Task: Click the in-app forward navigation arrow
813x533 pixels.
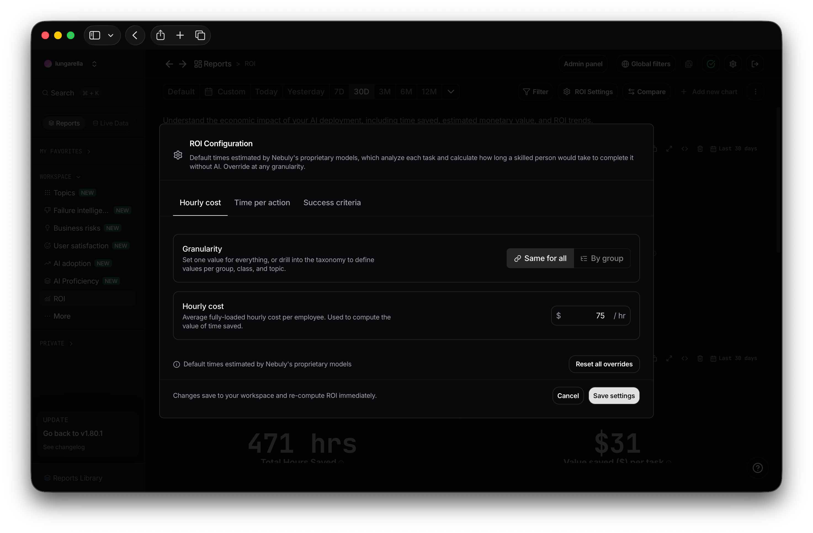Action: [x=183, y=64]
